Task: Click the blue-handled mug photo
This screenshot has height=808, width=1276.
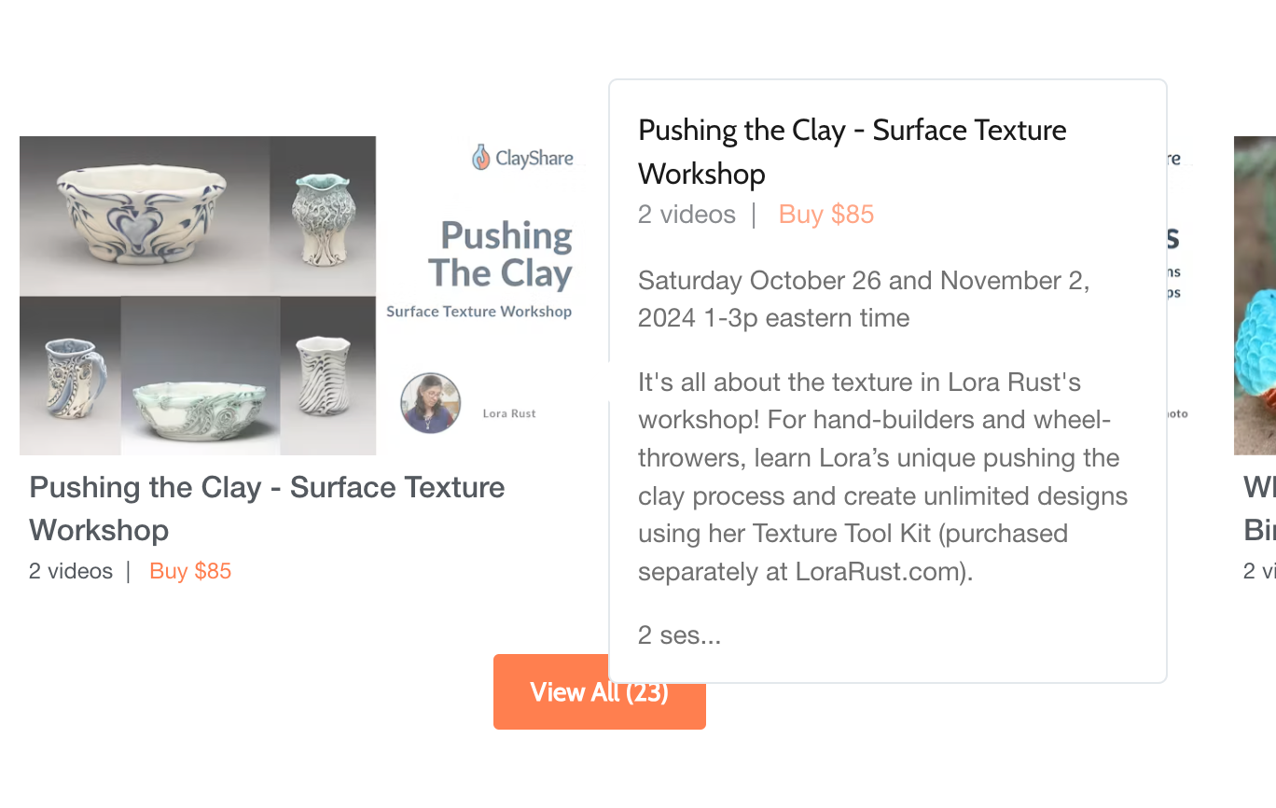Action: point(71,375)
